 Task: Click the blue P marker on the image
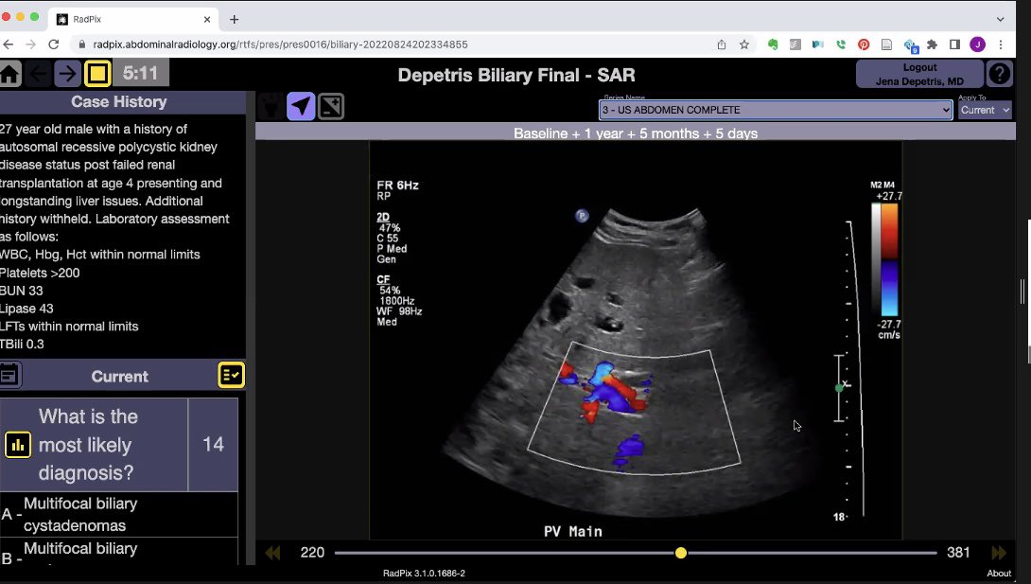(x=582, y=216)
